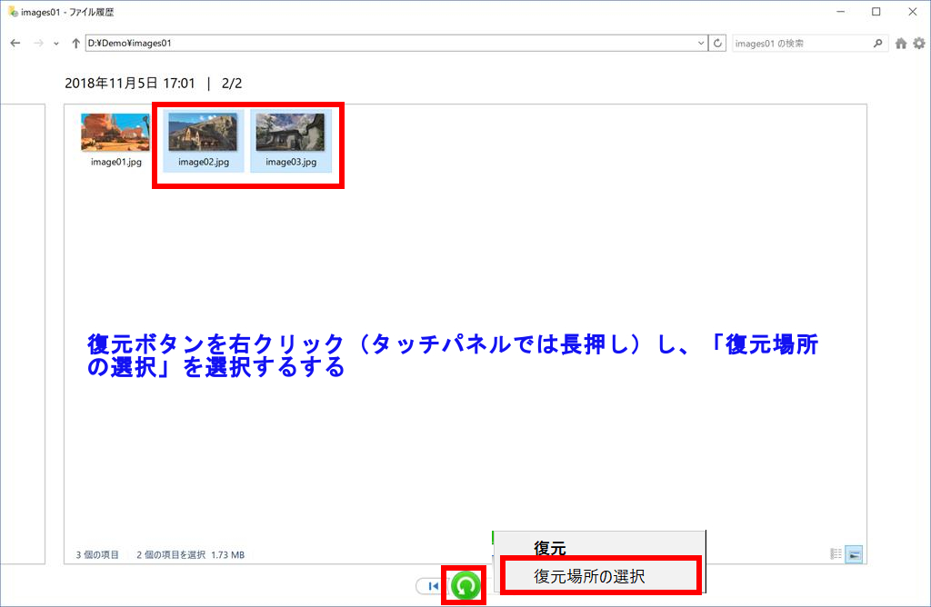Click the back arrow in navigation bar
The height and width of the screenshot is (607, 931).
point(15,43)
